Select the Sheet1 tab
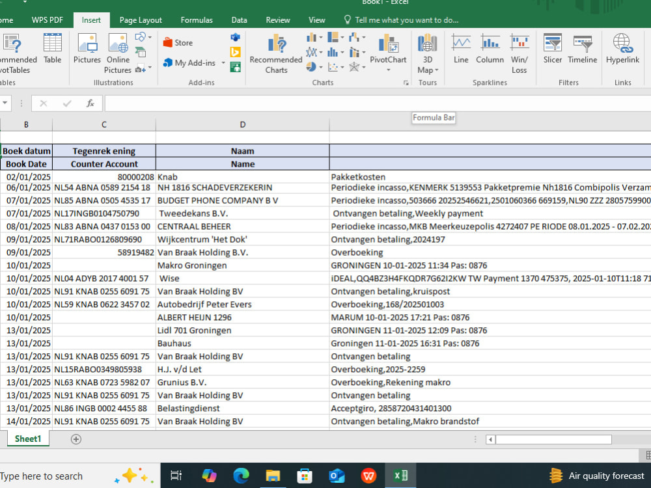The height and width of the screenshot is (488, 651). (28, 439)
